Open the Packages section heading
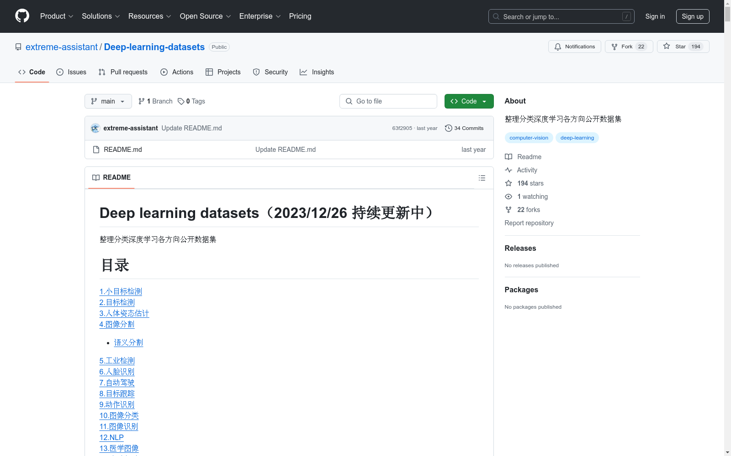Image resolution: width=731 pixels, height=456 pixels. click(521, 290)
